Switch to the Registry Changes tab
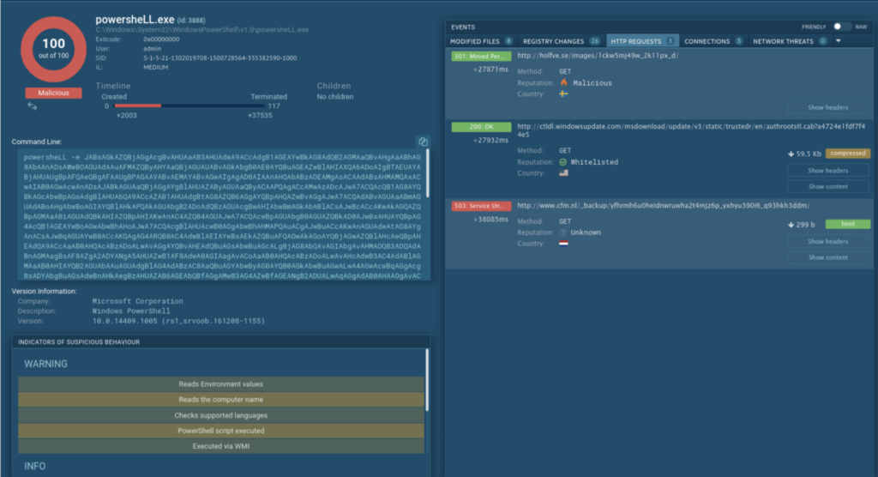Viewport: 878px width, 477px height. tap(561, 41)
